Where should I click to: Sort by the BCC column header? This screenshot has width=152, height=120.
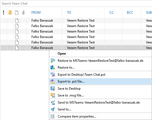click(130, 13)
